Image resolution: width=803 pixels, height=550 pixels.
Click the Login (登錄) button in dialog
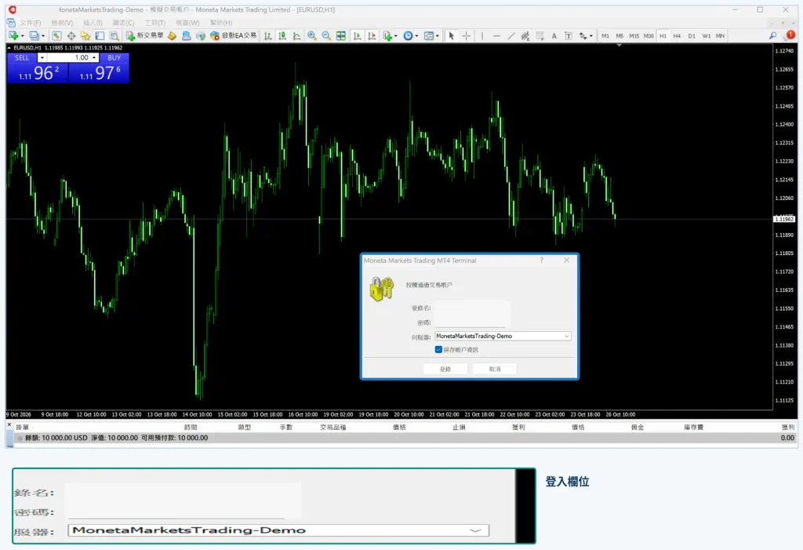tap(445, 369)
